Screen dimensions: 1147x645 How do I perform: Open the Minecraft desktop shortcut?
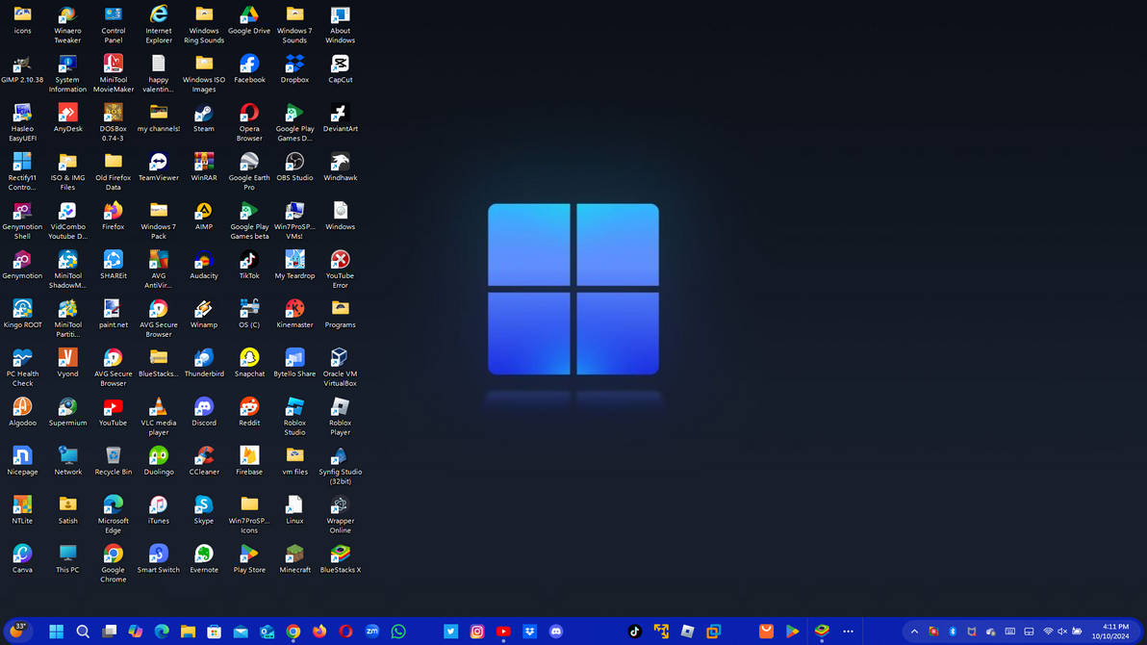coord(294,559)
